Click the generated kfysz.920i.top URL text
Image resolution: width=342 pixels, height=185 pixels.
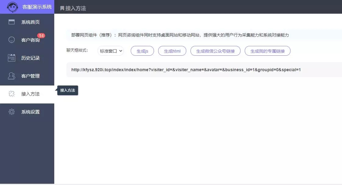(186, 70)
